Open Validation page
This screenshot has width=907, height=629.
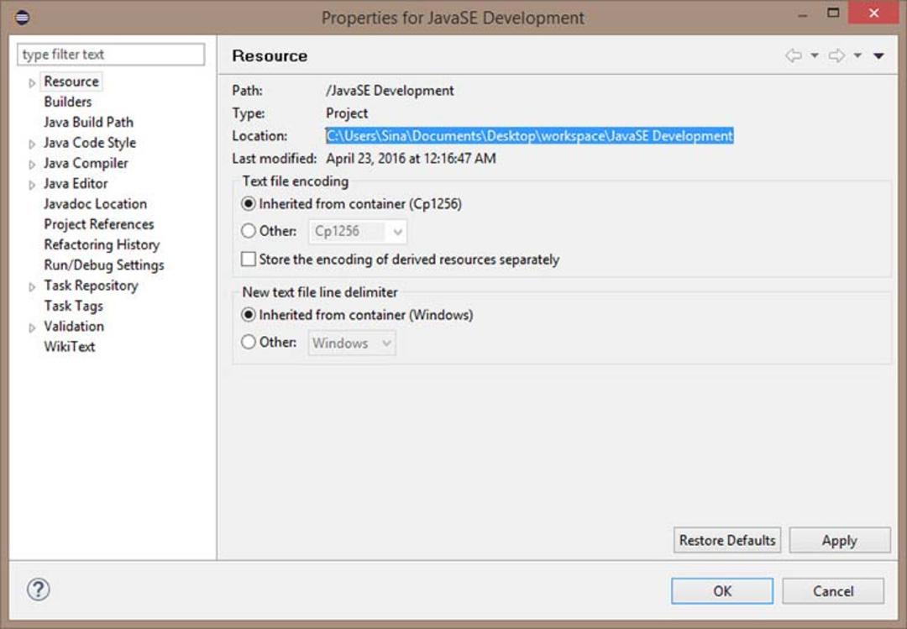pyautogui.click(x=74, y=327)
